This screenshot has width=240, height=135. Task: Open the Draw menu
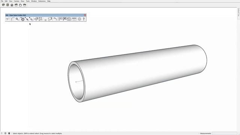(x=22, y=1)
